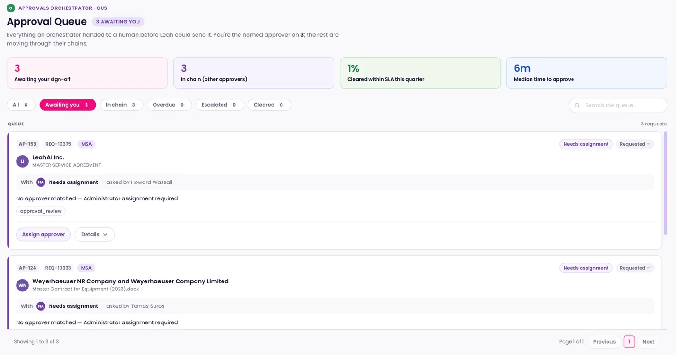Open the In chain (other approvers) card
Viewport: 676px width, 355px height.
pos(254,73)
